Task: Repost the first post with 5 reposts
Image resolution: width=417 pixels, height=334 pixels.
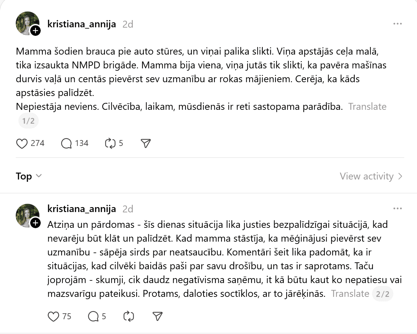Action: (x=110, y=143)
